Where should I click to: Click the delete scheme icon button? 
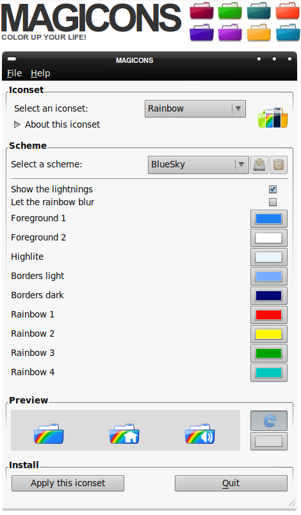tap(279, 165)
